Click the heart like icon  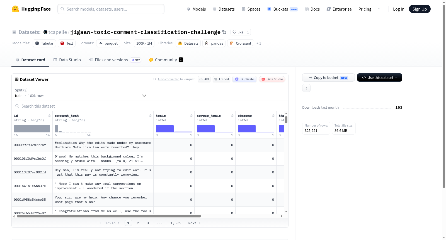pos(234,32)
